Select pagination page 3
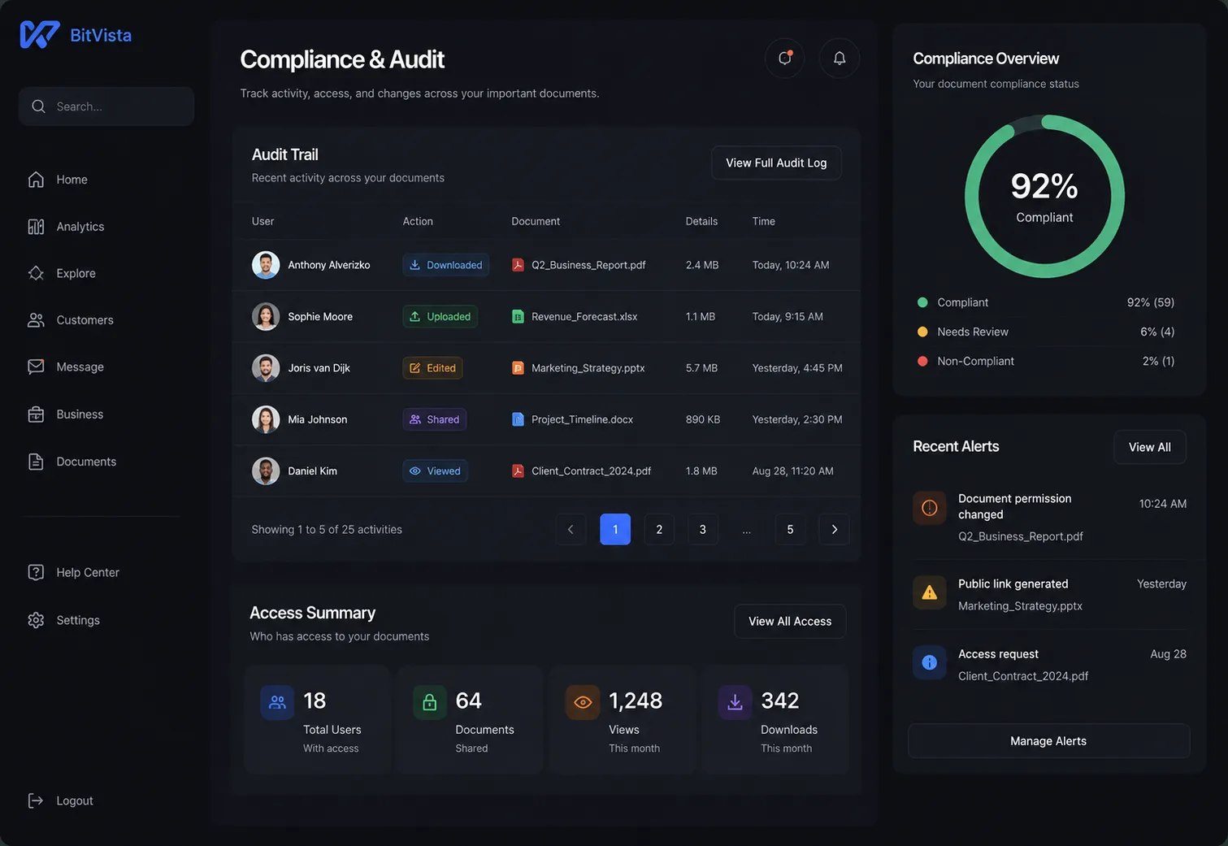The image size is (1228, 846). pos(703,530)
